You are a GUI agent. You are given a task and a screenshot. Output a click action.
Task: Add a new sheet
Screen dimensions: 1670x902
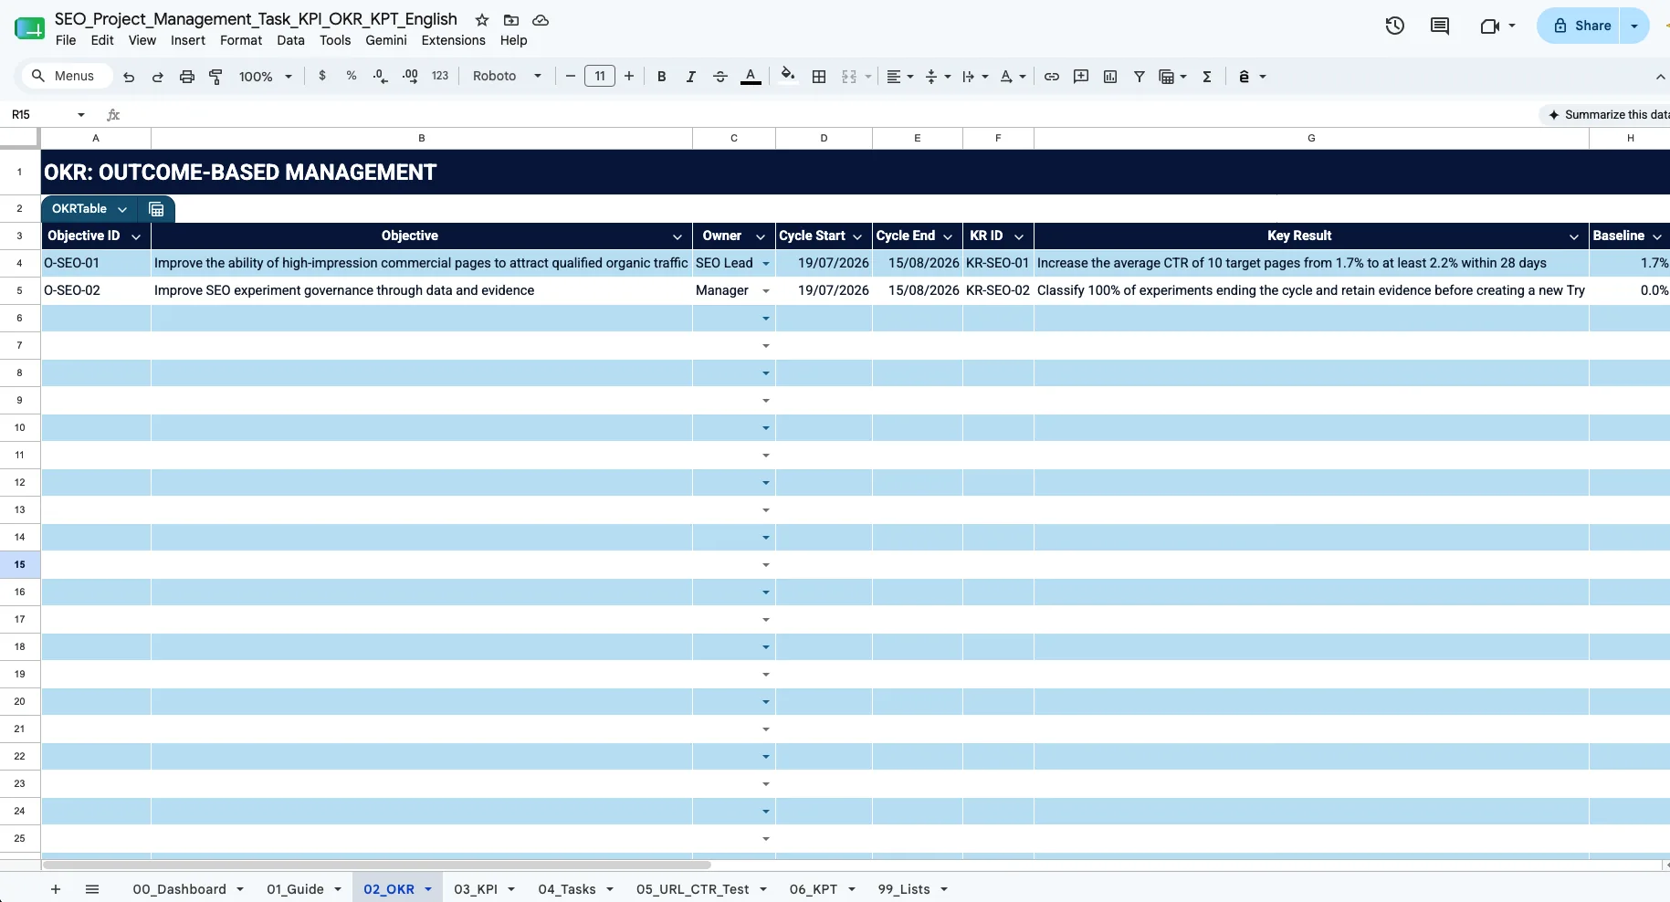pyautogui.click(x=56, y=889)
